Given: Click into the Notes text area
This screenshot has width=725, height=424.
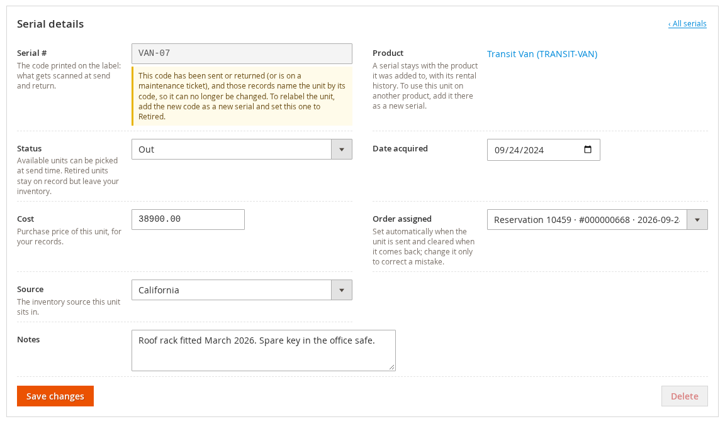Looking at the screenshot, I should [264, 350].
